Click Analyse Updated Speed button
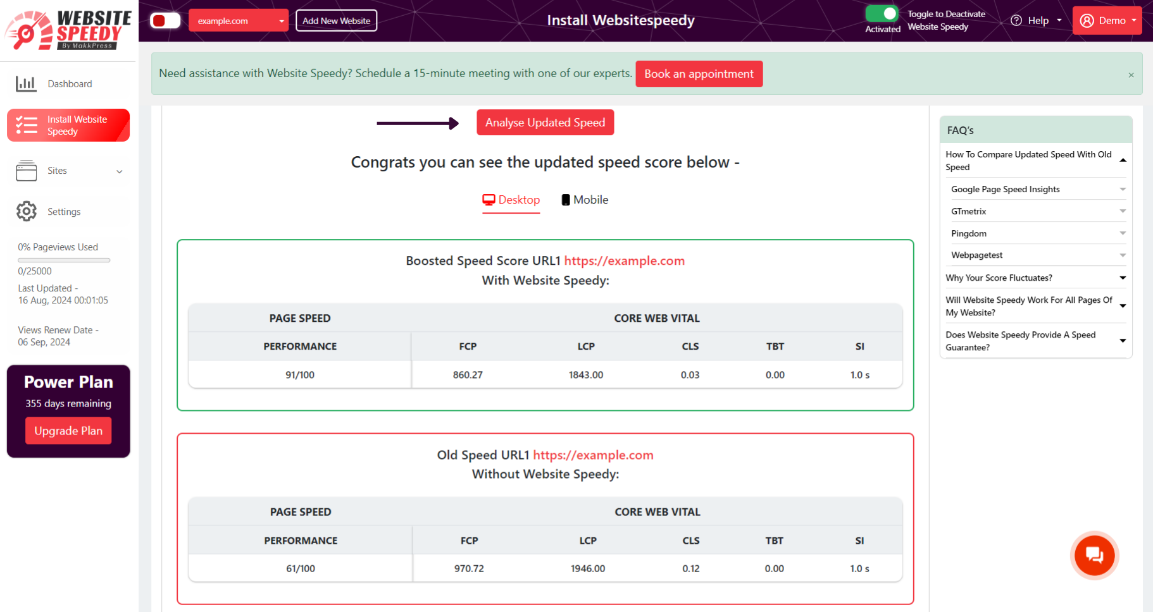The height and width of the screenshot is (612, 1153). (x=545, y=123)
